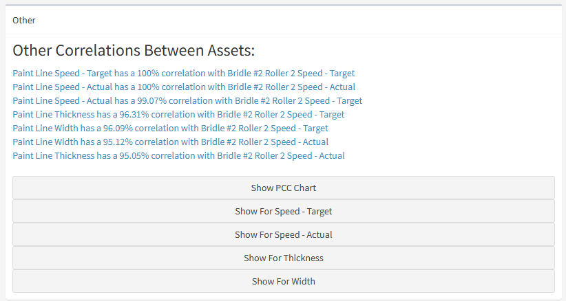
Task: Click the 99.07% Paint Line Speed correlation link
Action: point(187,100)
